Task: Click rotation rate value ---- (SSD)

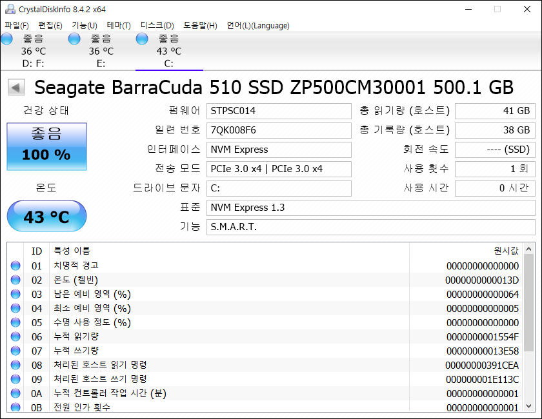Action: [495, 150]
